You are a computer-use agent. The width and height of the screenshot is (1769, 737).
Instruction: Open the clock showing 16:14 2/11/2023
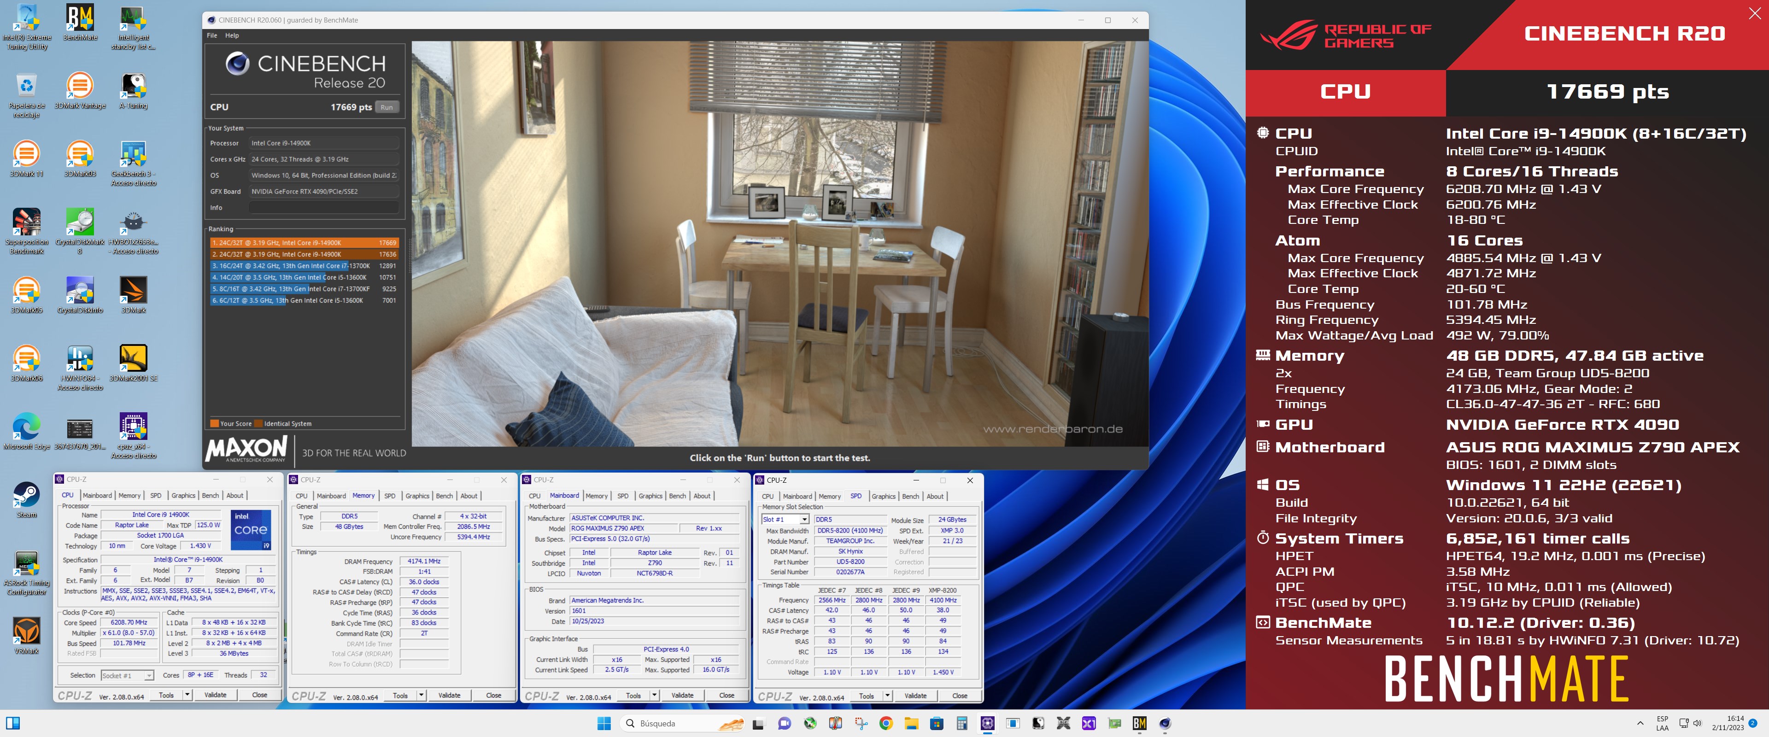tap(1727, 723)
